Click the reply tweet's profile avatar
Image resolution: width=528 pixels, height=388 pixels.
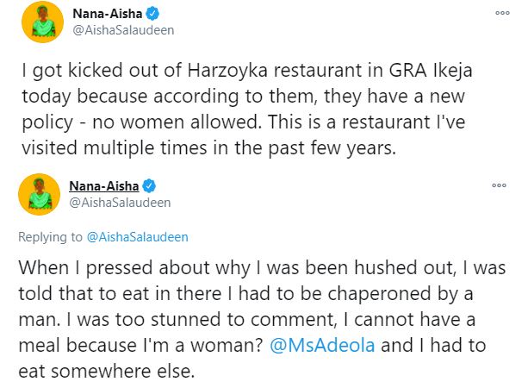(38, 193)
